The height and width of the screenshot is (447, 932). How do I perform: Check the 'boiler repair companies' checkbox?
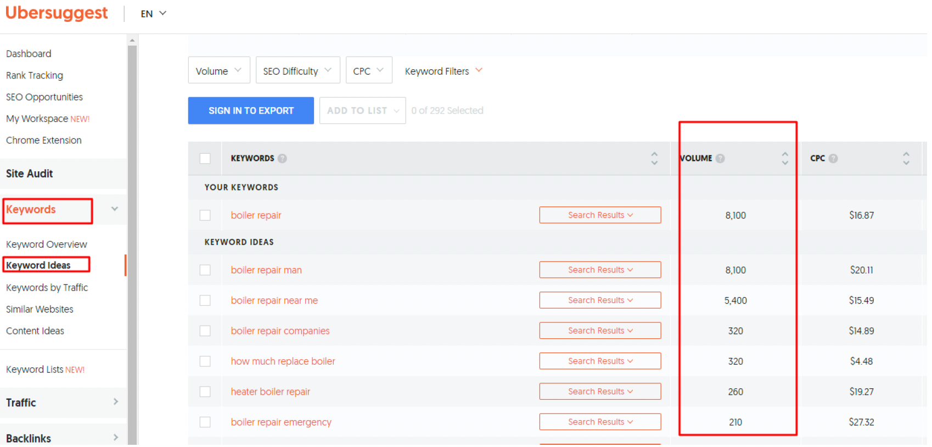point(205,331)
